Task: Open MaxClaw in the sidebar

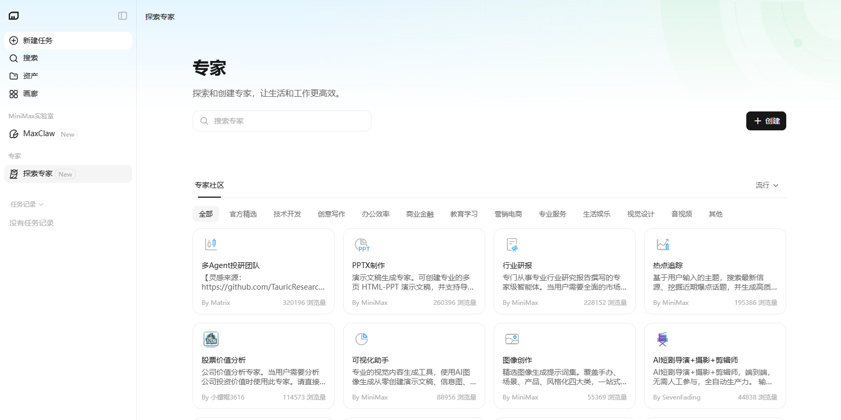Action: pos(39,134)
